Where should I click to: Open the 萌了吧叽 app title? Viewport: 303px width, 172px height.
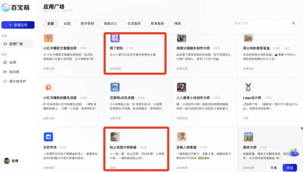click(116, 48)
